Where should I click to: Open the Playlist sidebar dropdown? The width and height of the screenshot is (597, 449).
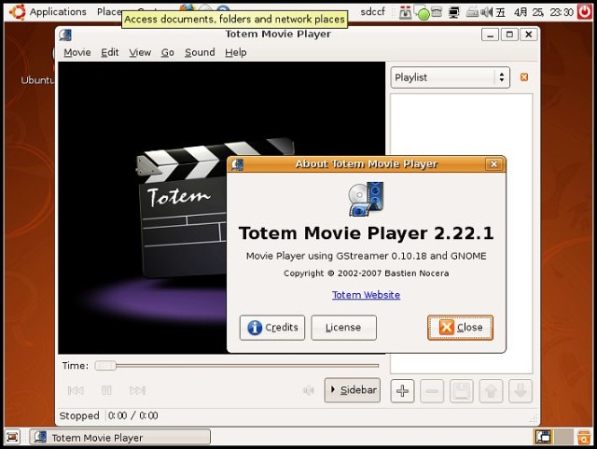pyautogui.click(x=450, y=77)
